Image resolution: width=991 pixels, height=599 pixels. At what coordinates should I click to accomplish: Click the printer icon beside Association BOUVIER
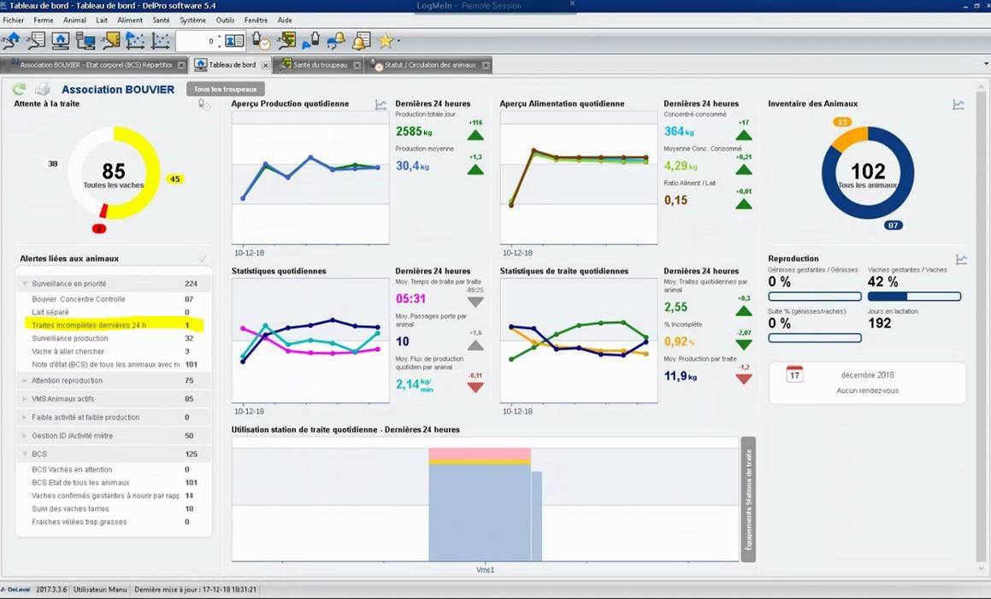coord(43,89)
